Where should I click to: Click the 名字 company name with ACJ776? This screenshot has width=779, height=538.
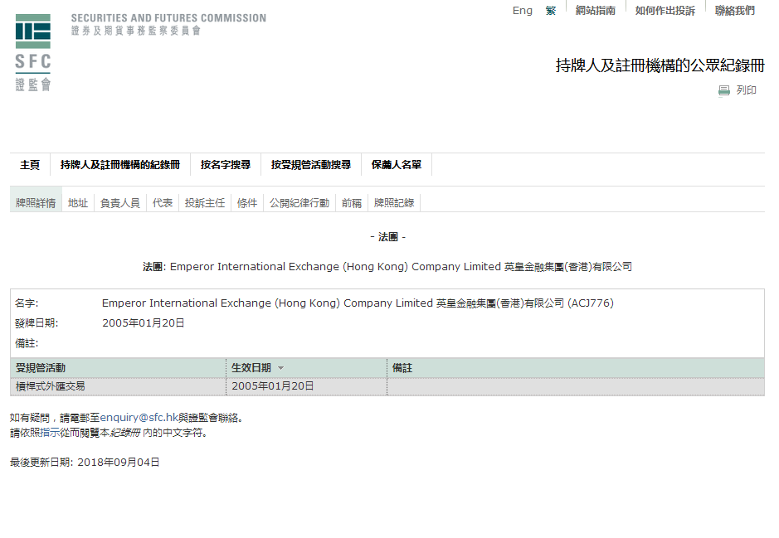point(358,303)
